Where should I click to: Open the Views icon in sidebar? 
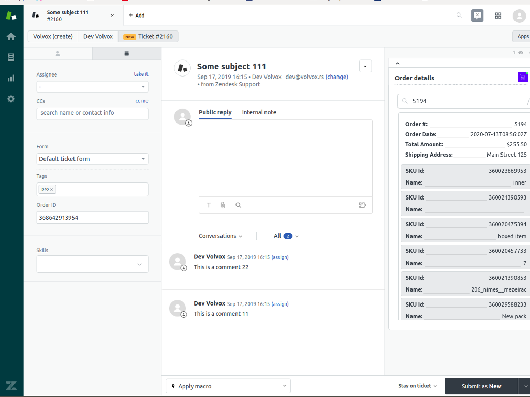pyautogui.click(x=11, y=57)
